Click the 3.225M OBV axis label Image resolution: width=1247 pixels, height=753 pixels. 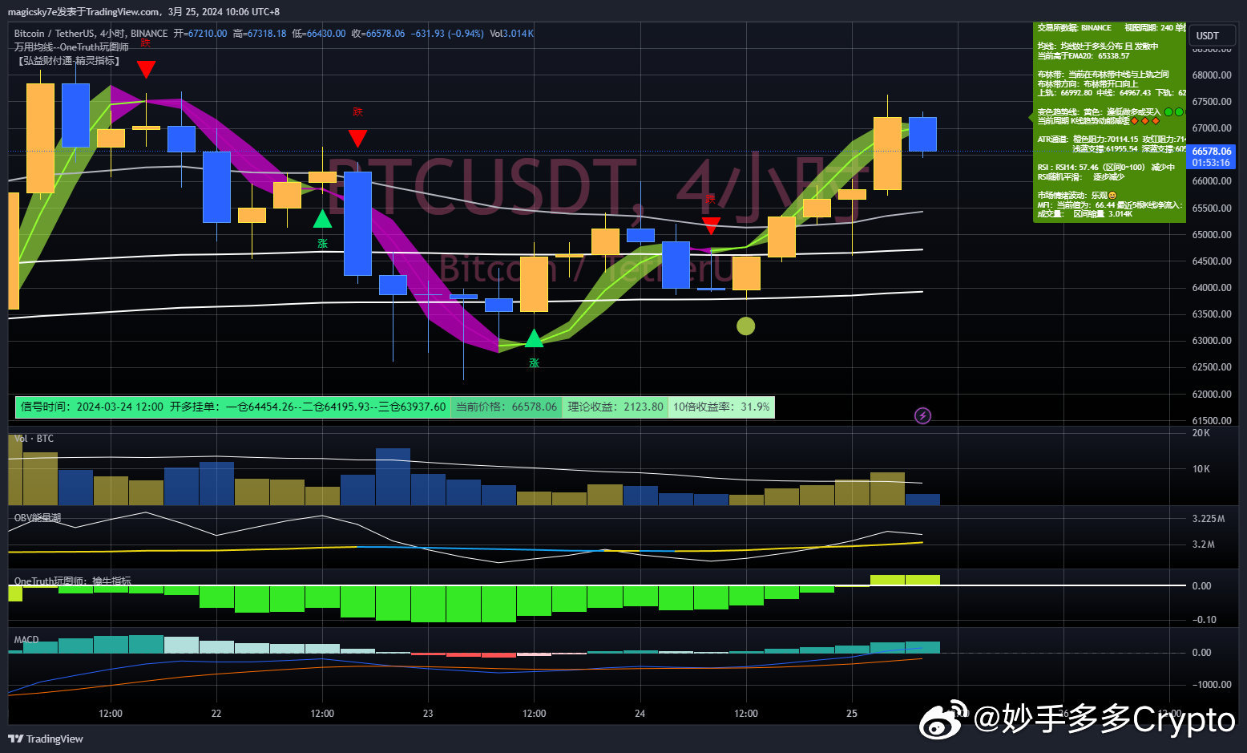click(1209, 519)
